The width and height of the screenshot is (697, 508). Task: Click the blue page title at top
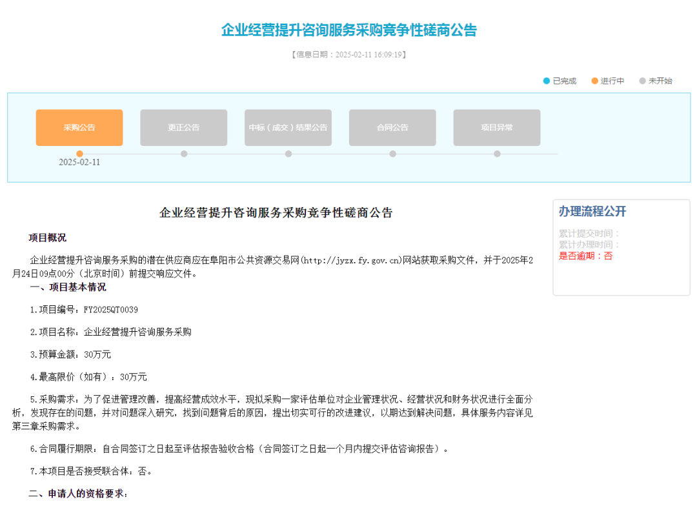click(x=348, y=30)
